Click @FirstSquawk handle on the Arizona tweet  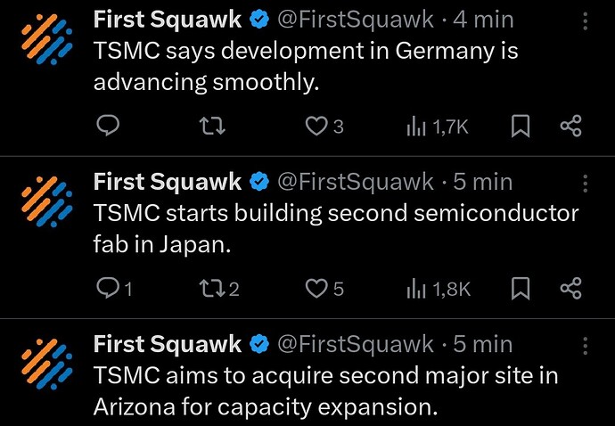356,344
